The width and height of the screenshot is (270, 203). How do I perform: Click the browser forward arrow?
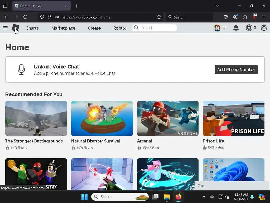coord(16,17)
